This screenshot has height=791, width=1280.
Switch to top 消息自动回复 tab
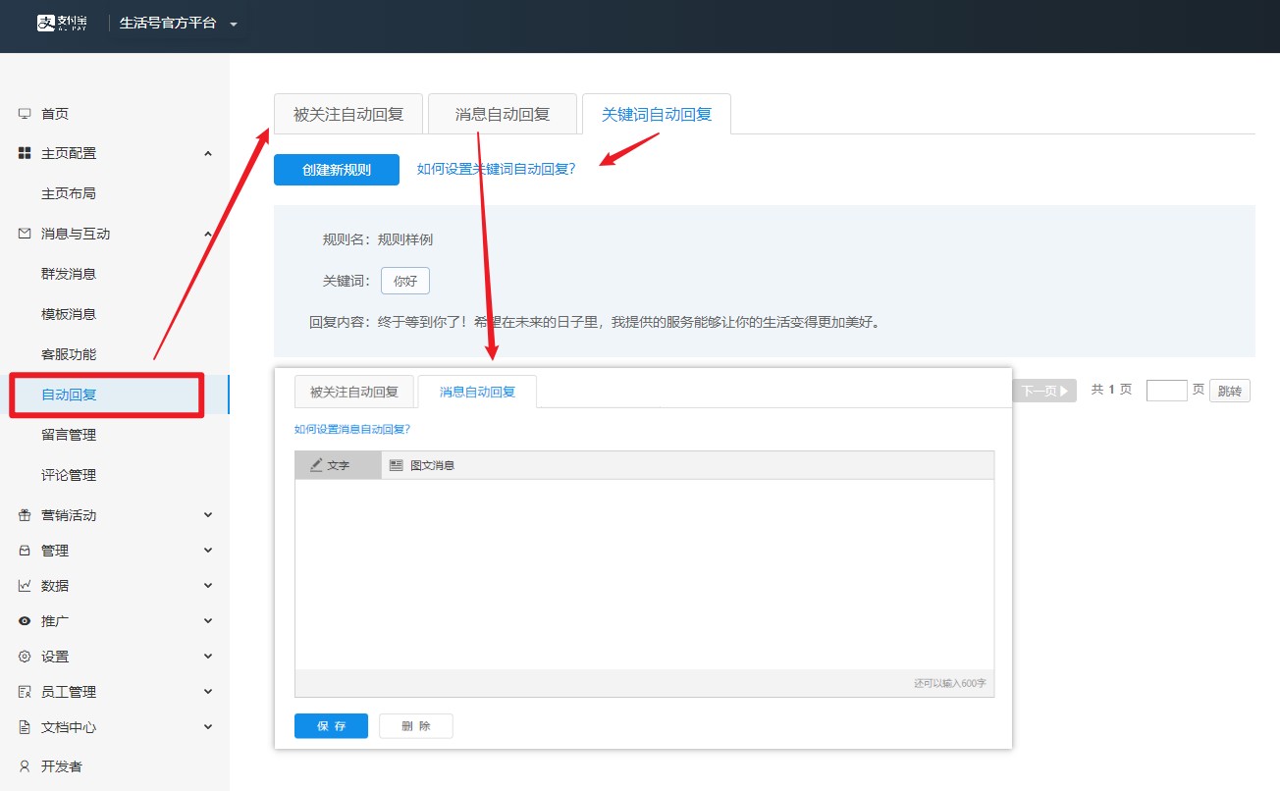pyautogui.click(x=503, y=114)
